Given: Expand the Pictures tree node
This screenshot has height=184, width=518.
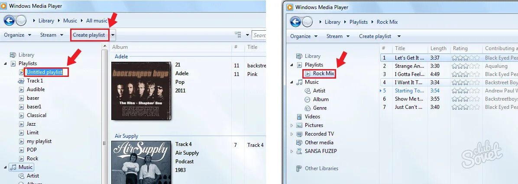Looking at the screenshot, I should [292, 125].
